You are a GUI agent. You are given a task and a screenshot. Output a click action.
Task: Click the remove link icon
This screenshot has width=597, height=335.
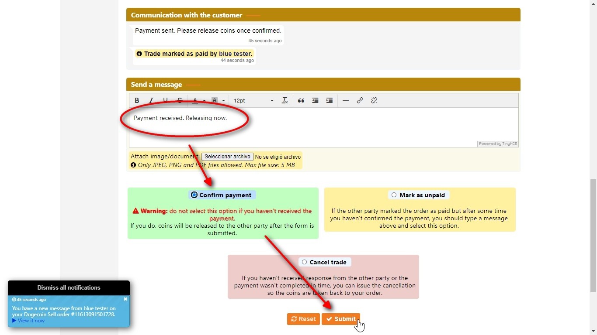pos(374,100)
